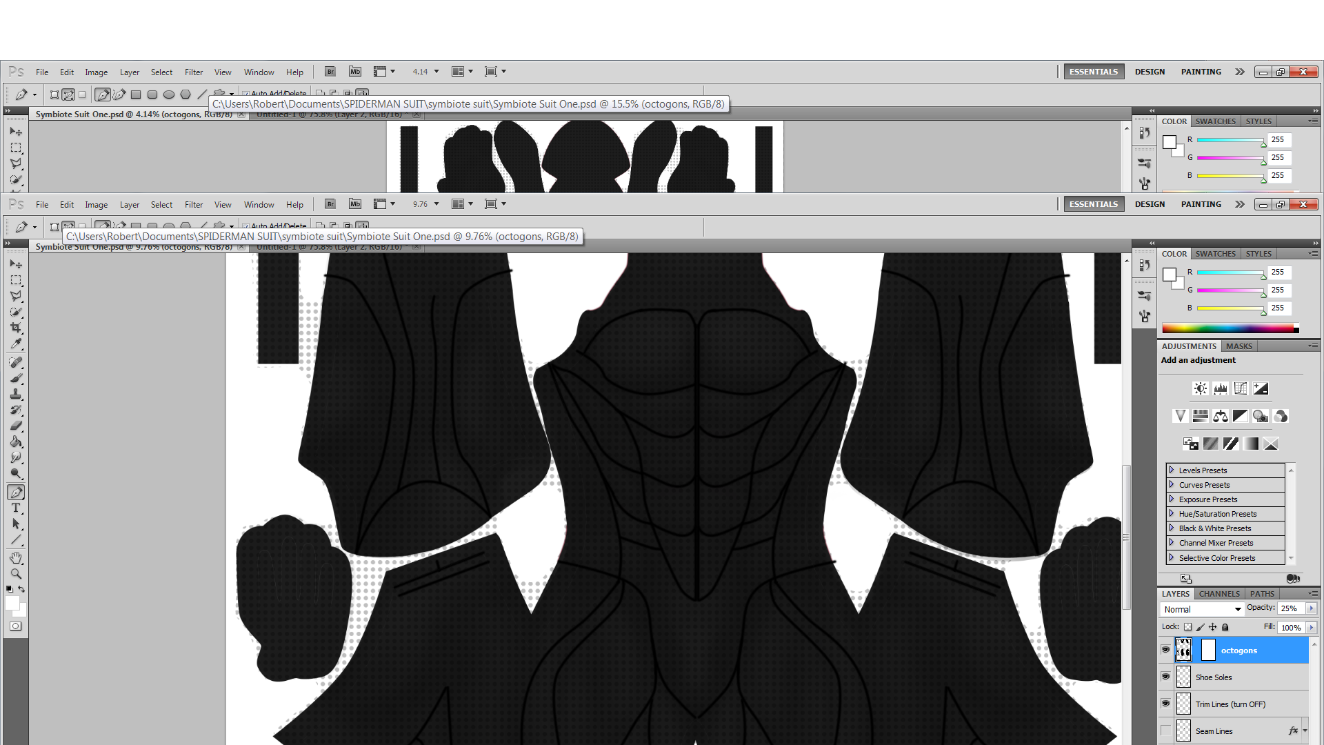Click R red slider in lower Color panel
This screenshot has width=1324, height=745.
tap(1230, 273)
